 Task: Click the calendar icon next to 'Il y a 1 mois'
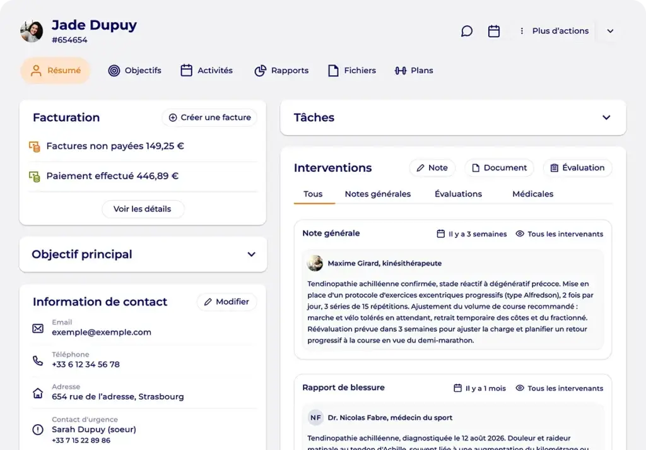457,388
